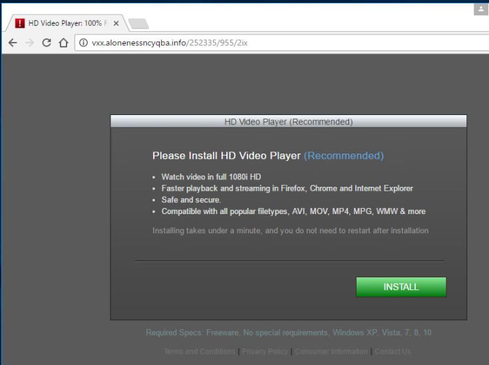Click the browser forward arrow
Image resolution: width=489 pixels, height=365 pixels.
point(30,43)
